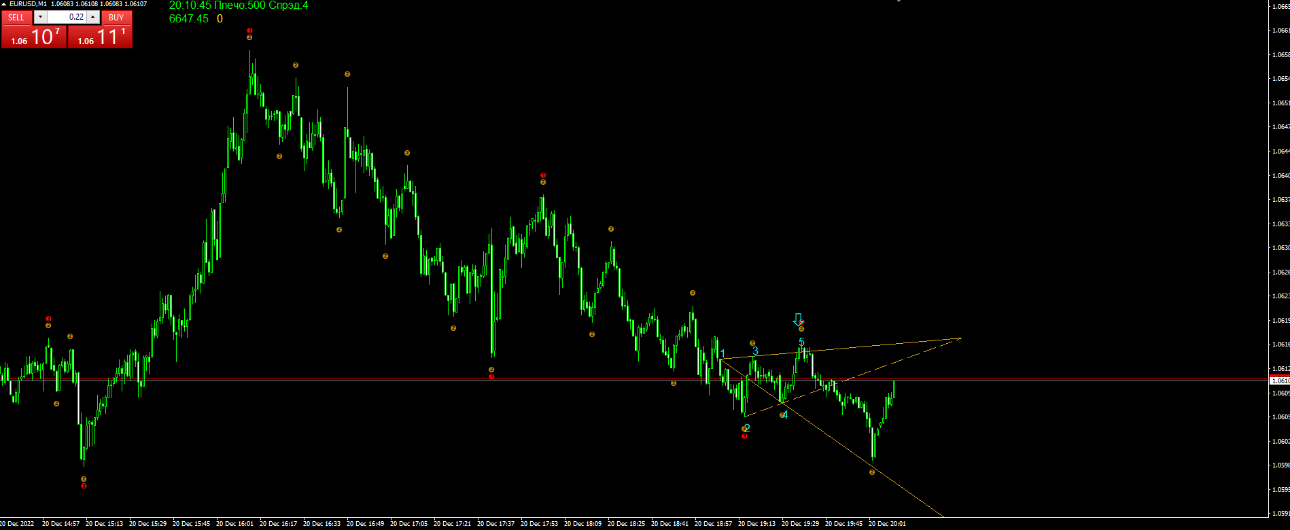Viewport: 1290px width, 530px height.
Task: Click the BUY button
Action: tap(116, 18)
